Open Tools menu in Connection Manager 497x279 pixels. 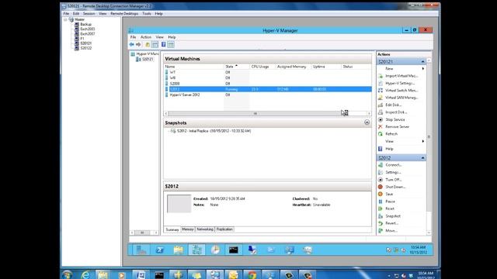[x=147, y=14]
